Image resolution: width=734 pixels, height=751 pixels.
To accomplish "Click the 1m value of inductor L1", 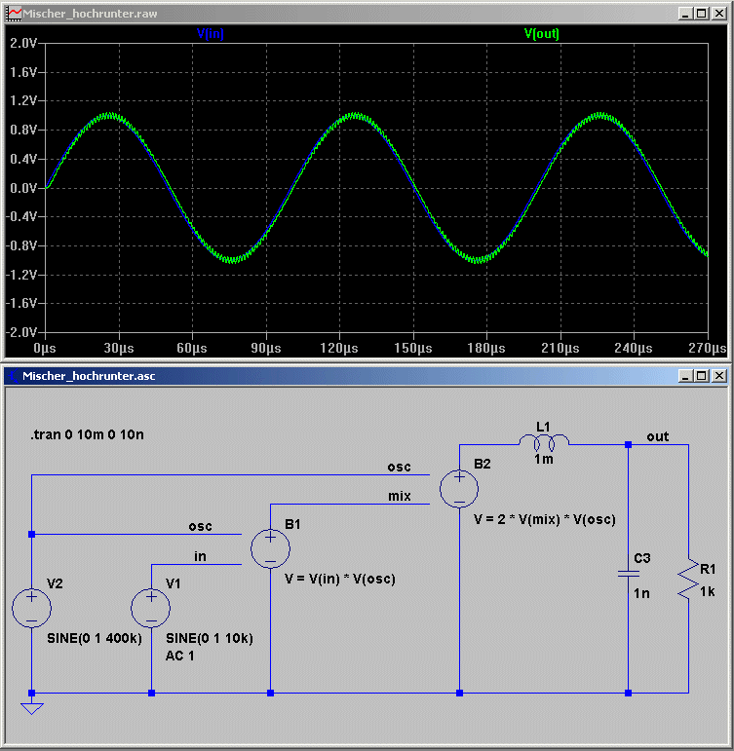I will pyautogui.click(x=544, y=460).
